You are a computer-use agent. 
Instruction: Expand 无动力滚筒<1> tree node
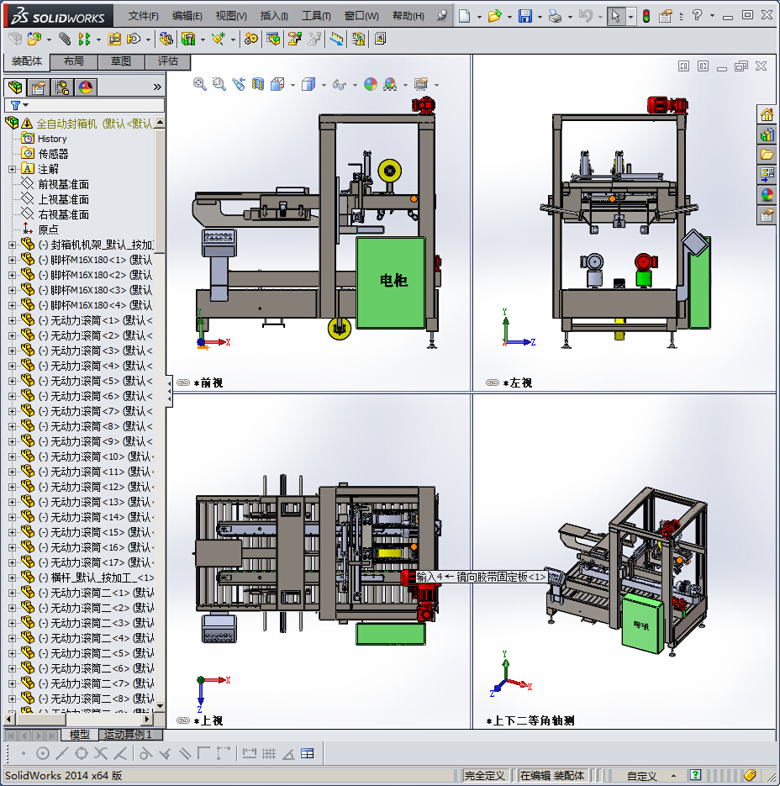[x=12, y=320]
